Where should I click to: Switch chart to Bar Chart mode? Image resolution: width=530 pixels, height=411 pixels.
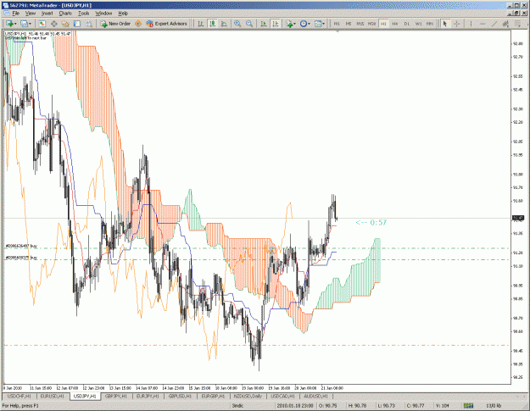[200, 24]
